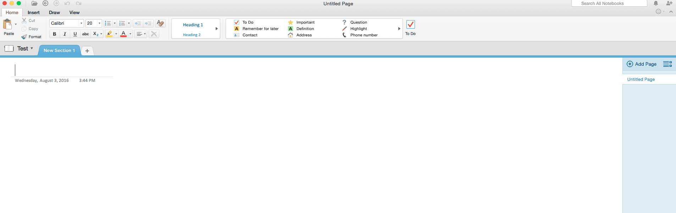Image resolution: width=676 pixels, height=213 pixels.
Task: Click the delete X icon
Action: [154, 34]
